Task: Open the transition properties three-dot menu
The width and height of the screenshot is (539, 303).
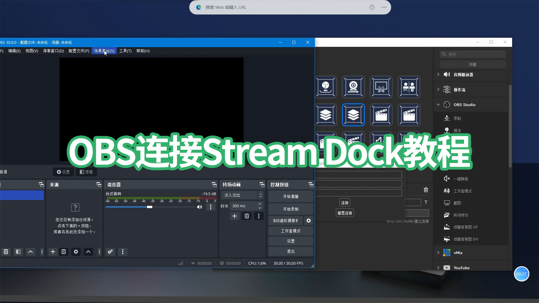Action: (x=259, y=216)
